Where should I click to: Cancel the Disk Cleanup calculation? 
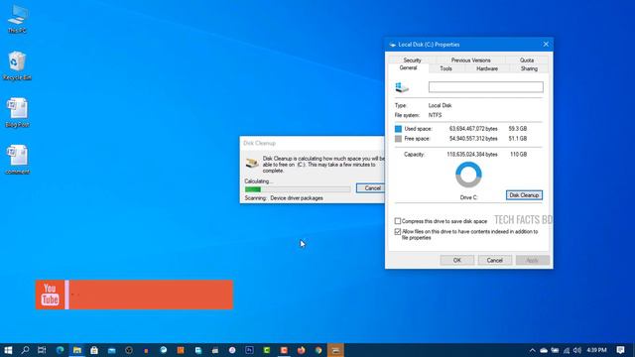(371, 188)
